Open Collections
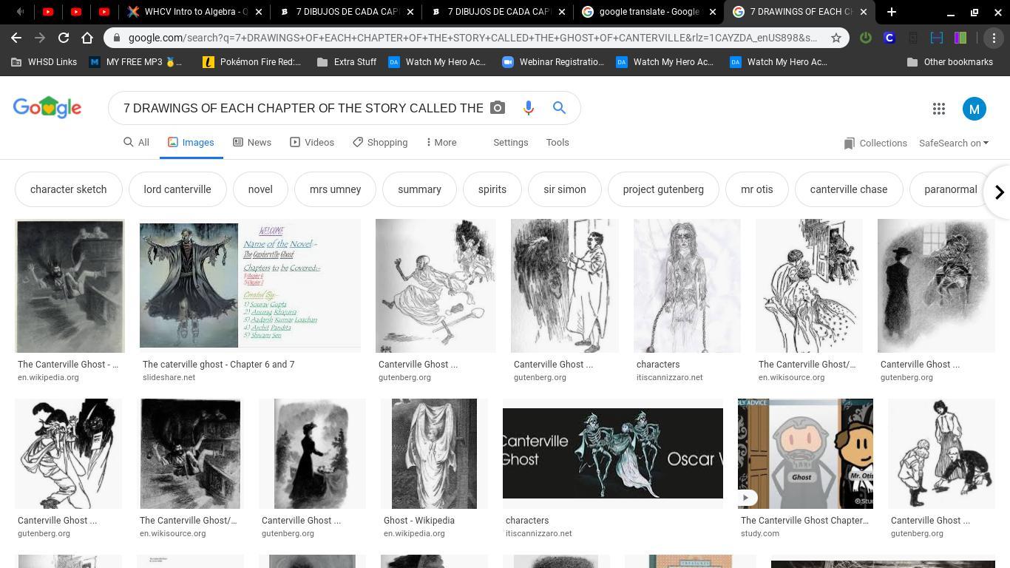This screenshot has width=1010, height=568. pyautogui.click(x=875, y=143)
